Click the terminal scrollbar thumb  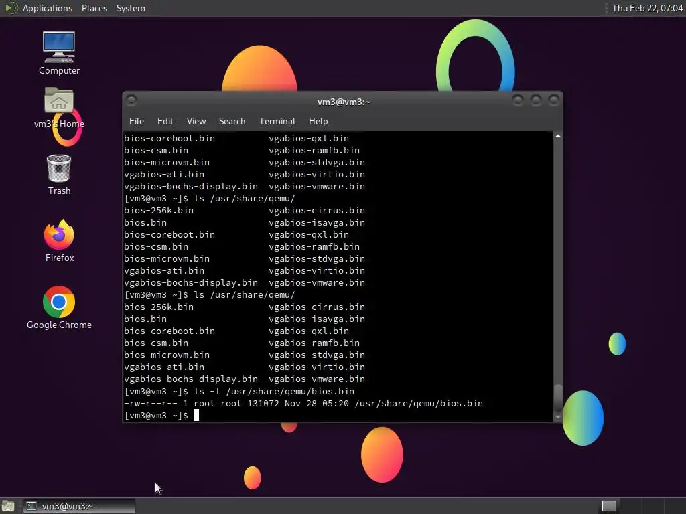point(558,398)
